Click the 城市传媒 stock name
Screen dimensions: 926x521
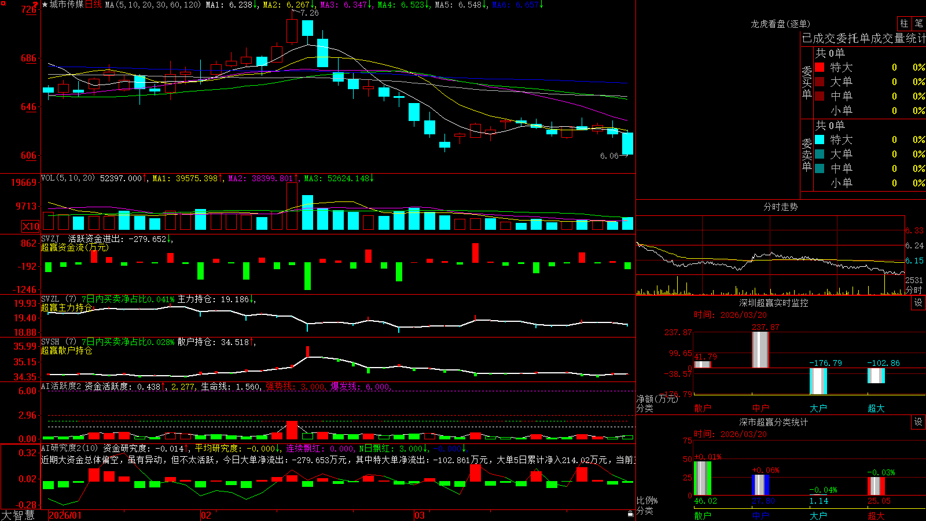click(67, 5)
